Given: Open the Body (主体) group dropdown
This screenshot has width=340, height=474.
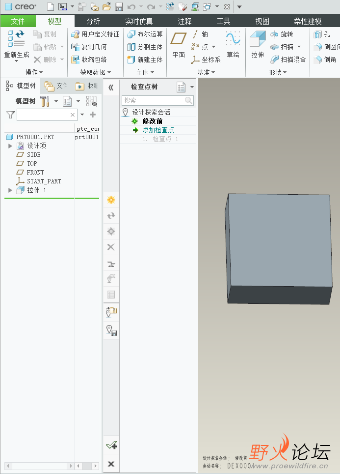Looking at the screenshot, I should tap(145, 72).
